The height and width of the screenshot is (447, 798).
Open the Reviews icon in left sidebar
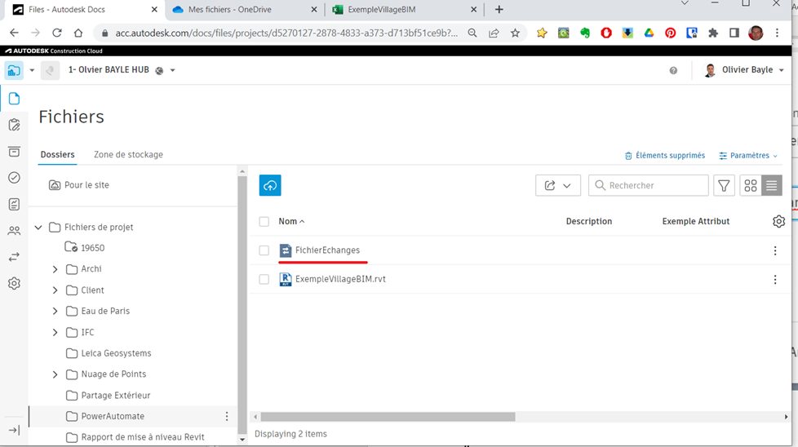pyautogui.click(x=14, y=125)
